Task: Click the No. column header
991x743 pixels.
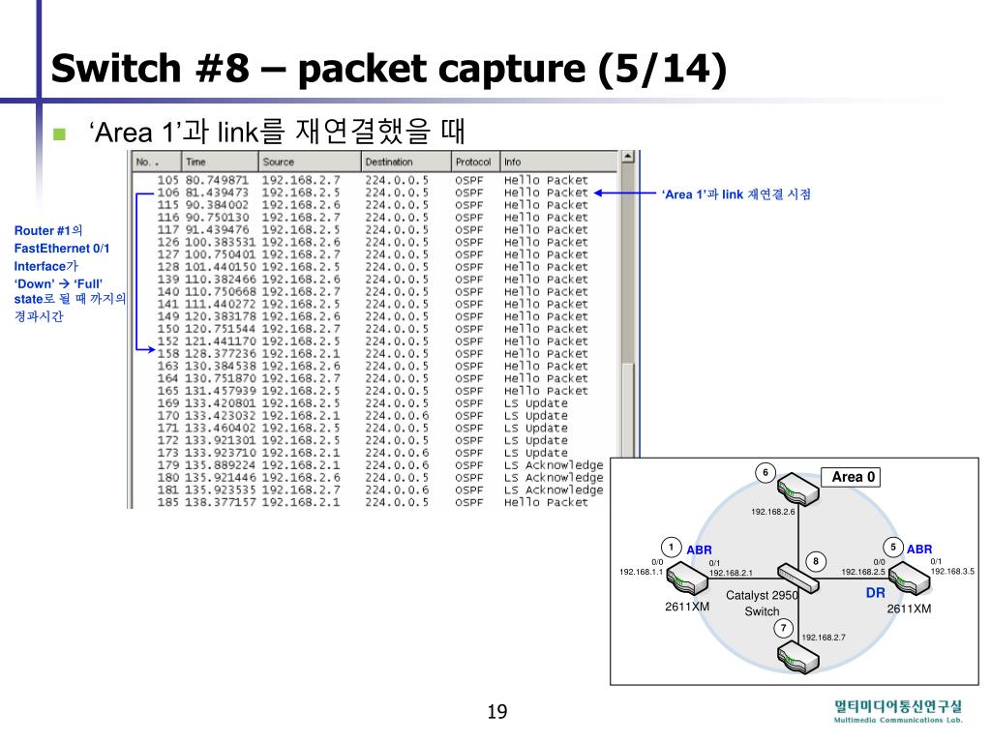Action: [157, 162]
